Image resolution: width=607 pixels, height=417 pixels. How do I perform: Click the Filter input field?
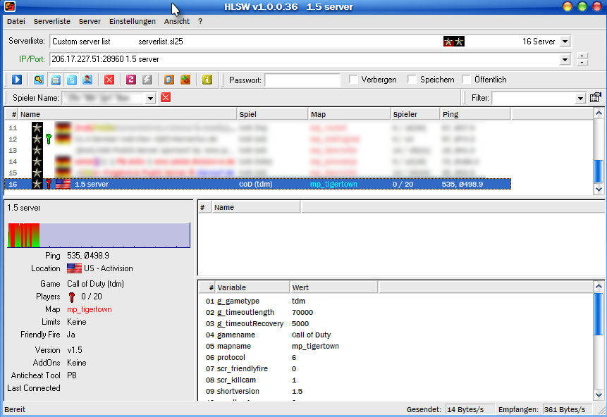(x=534, y=98)
